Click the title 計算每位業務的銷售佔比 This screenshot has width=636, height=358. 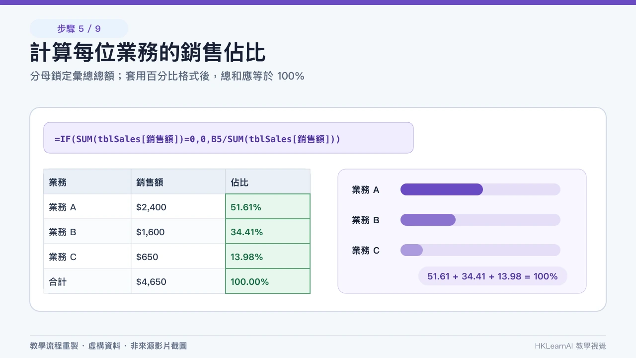[148, 53]
